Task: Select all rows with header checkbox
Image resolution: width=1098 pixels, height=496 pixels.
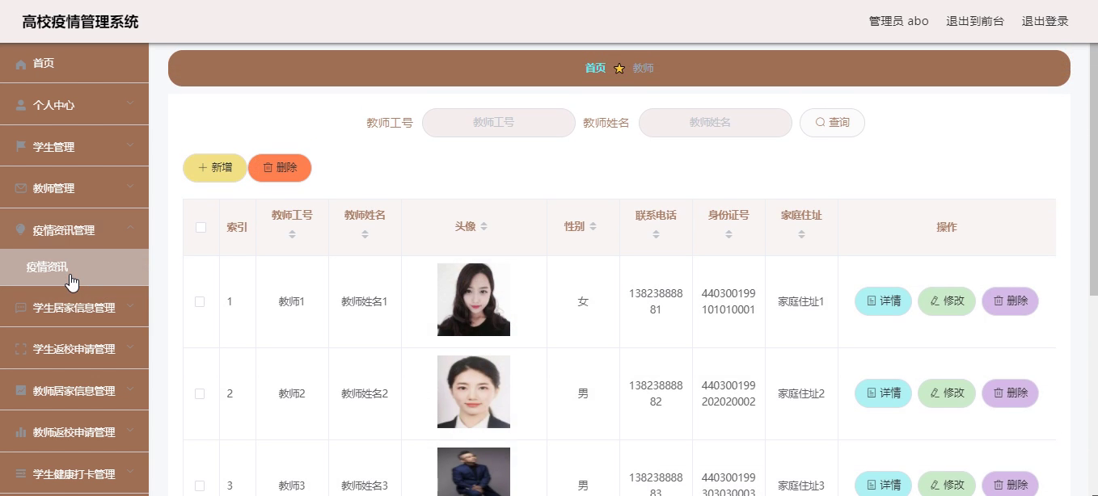Action: click(201, 228)
